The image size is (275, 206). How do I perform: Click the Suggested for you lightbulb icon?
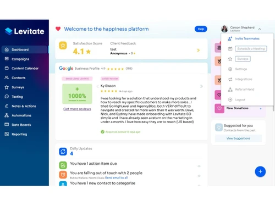[219, 127]
